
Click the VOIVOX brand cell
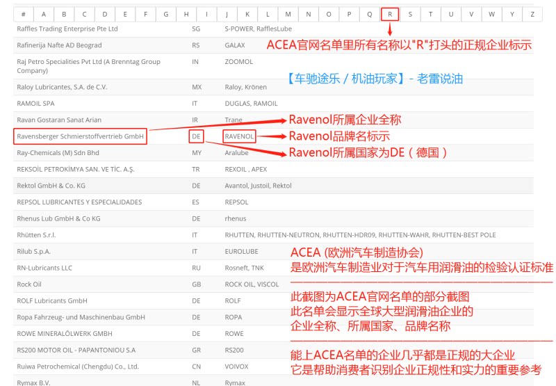[236, 367]
